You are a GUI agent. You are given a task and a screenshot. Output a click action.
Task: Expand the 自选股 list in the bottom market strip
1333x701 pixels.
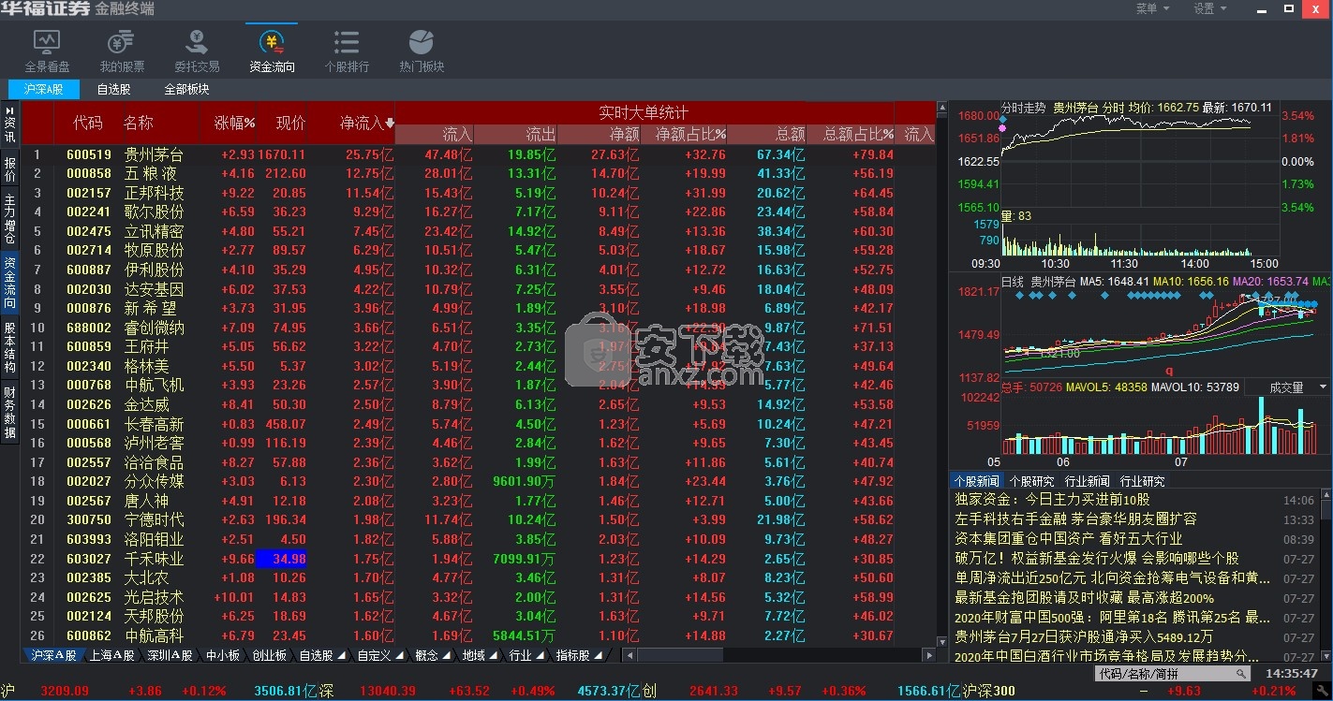click(x=342, y=655)
